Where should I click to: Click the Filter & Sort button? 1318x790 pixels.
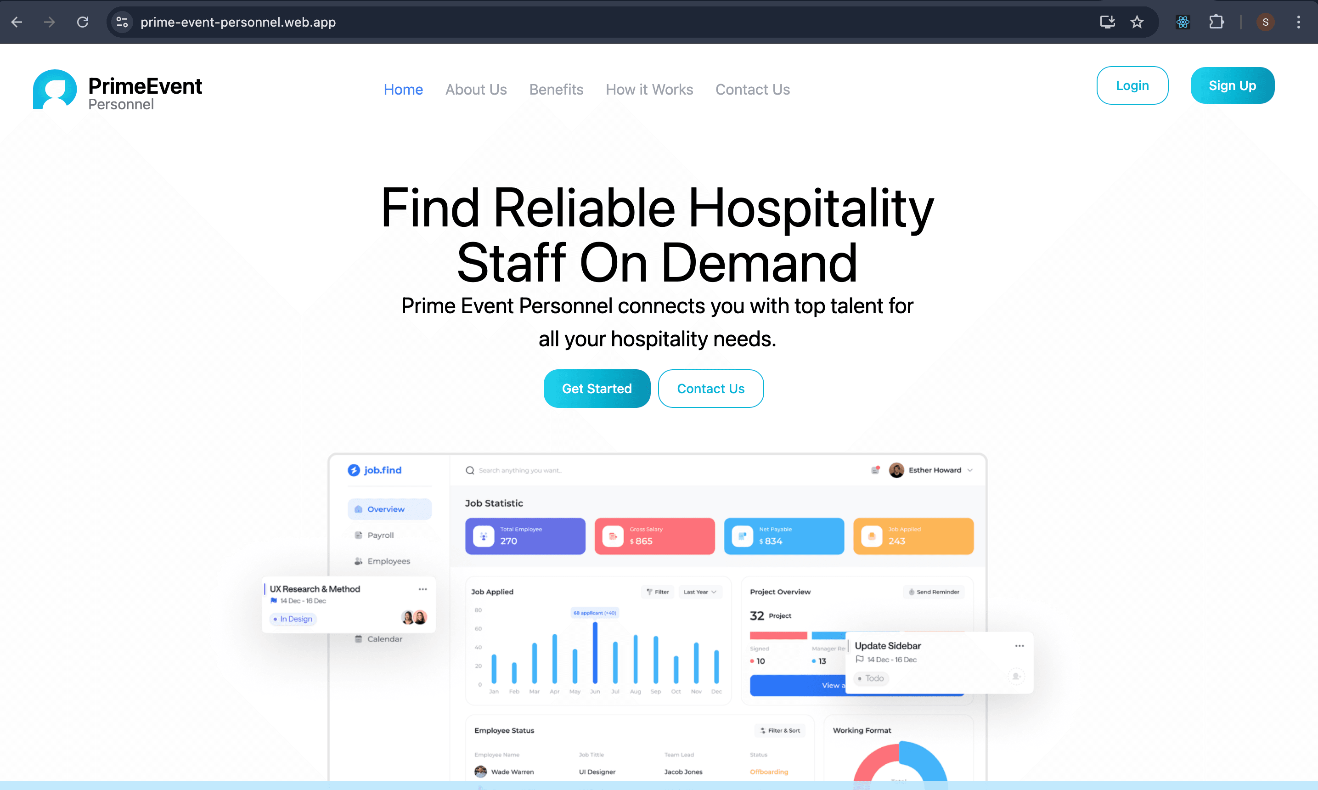[780, 730]
